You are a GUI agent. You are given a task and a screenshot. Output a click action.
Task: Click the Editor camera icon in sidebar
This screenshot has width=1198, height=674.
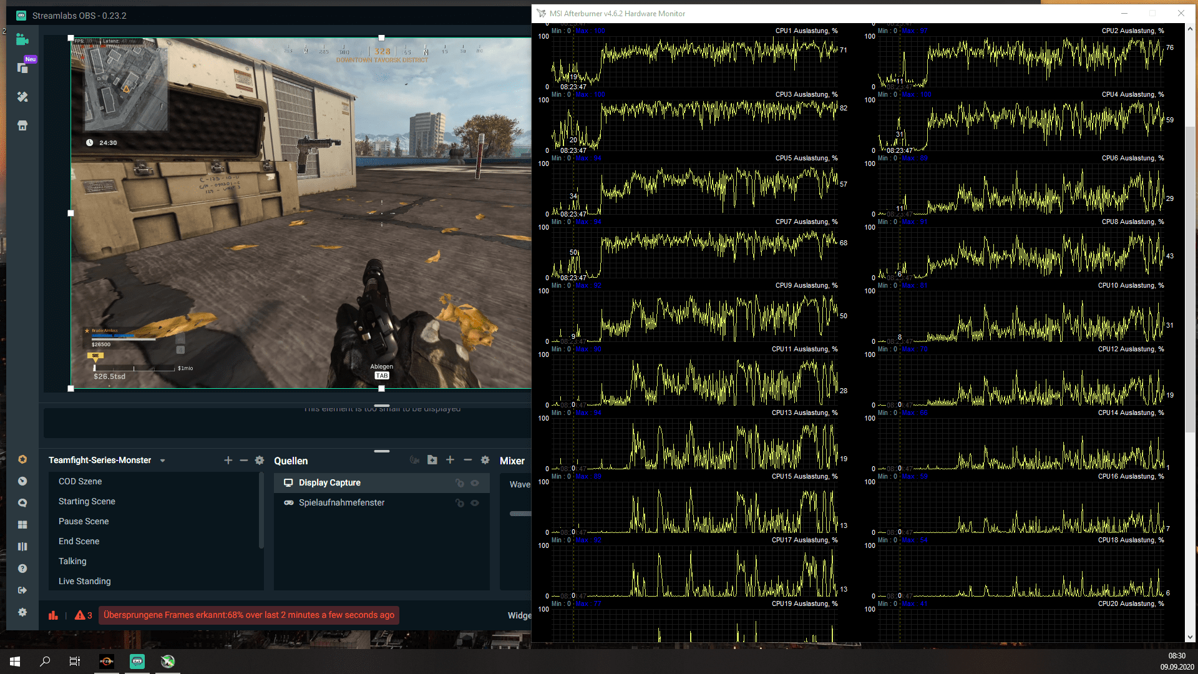(x=22, y=39)
